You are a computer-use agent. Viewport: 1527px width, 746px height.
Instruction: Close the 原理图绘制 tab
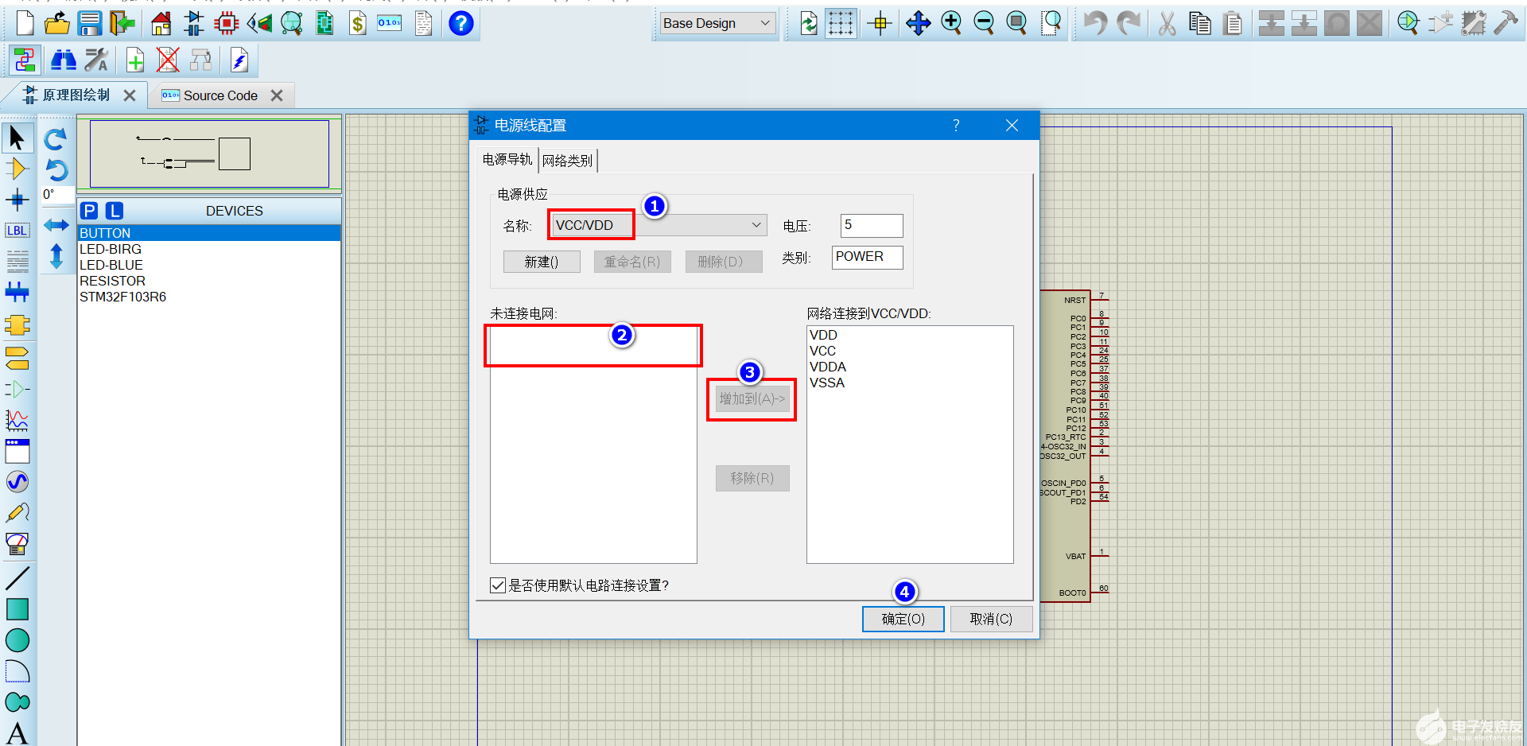[x=130, y=95]
